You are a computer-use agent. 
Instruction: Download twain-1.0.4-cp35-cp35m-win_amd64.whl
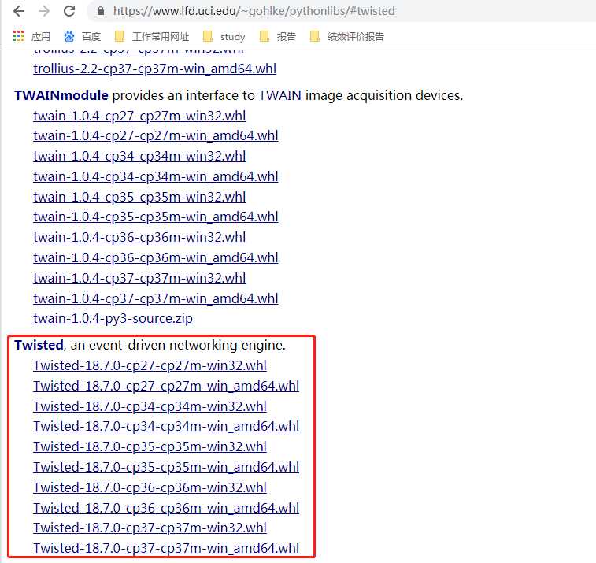click(x=156, y=217)
